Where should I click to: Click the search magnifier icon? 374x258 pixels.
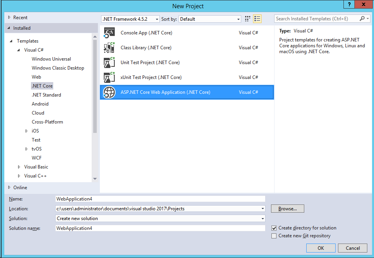362,18
